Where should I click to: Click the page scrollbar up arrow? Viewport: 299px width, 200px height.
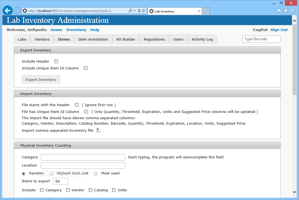[294, 21]
